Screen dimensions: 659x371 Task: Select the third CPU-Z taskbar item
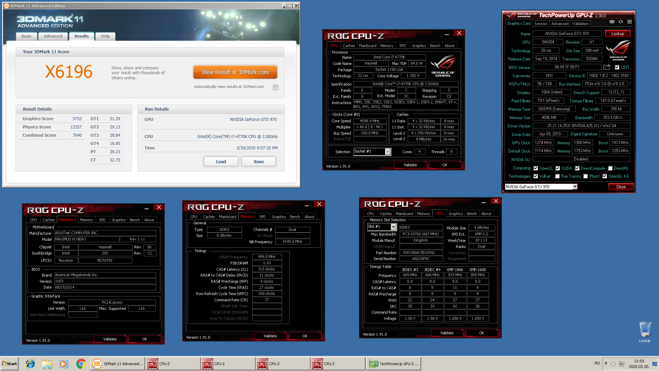282,364
